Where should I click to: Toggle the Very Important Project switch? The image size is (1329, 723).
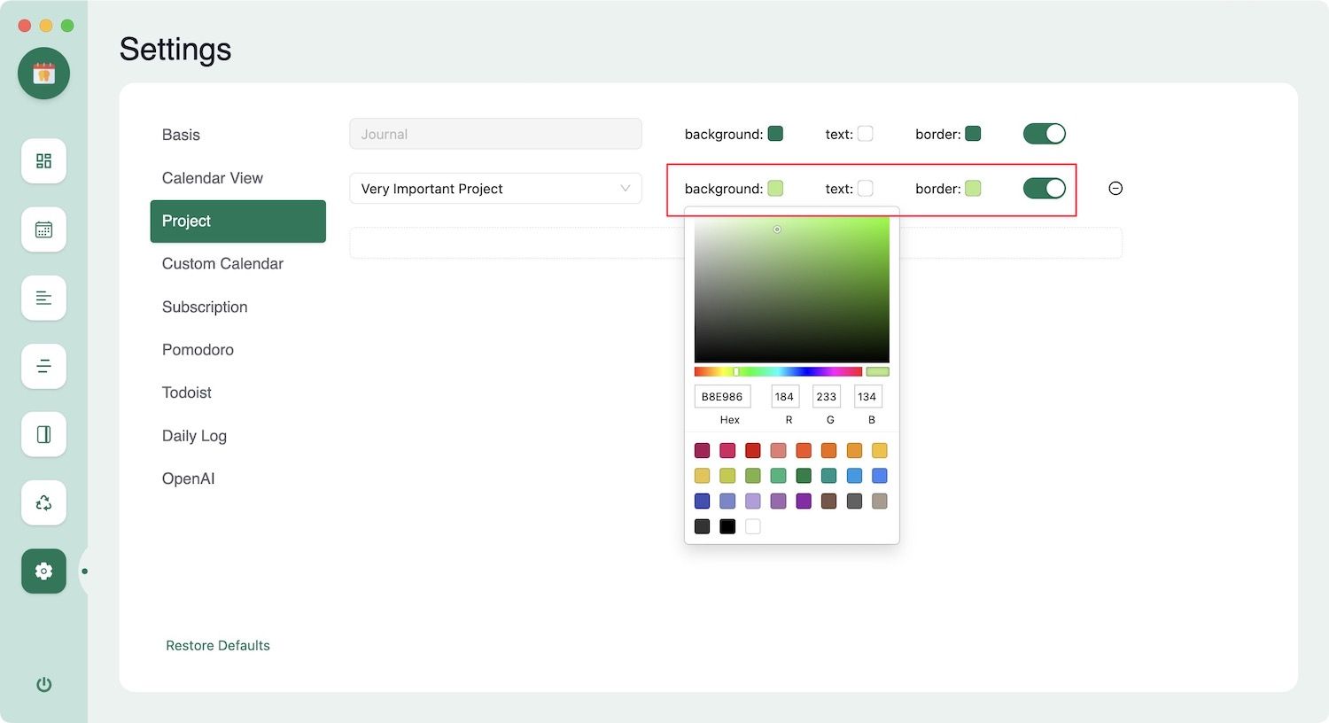point(1044,188)
